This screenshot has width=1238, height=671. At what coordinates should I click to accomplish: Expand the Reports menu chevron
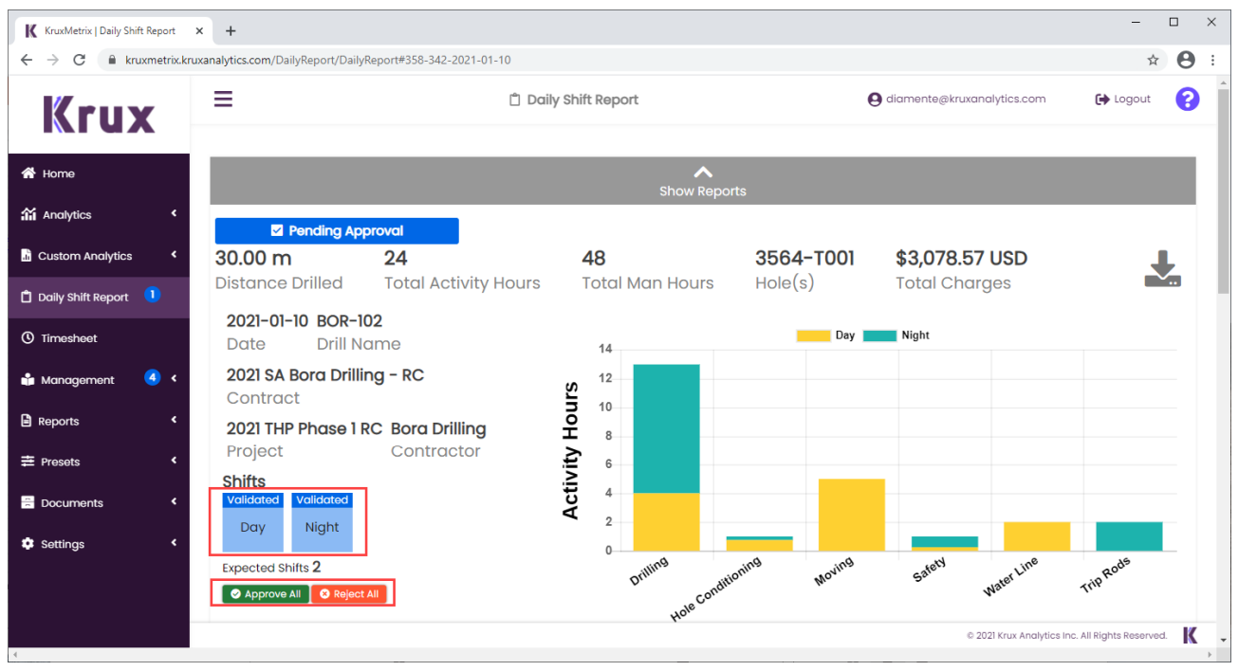[174, 419]
